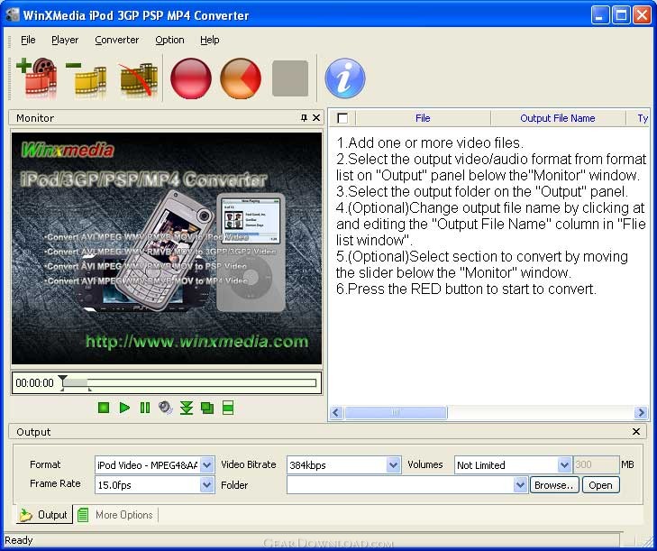
Task: Click the Browse.. button
Action: [x=554, y=485]
